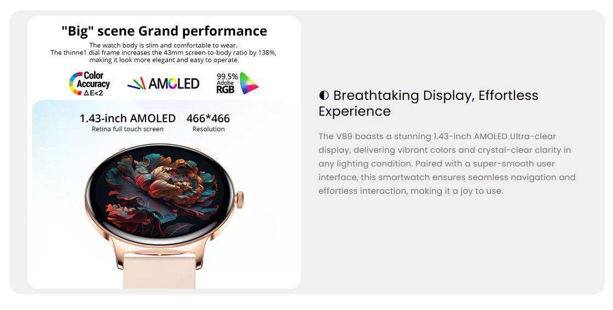Viewport: 613px width, 310px height.
Task: Click the Resolution caption under 466*466
Action: point(209,129)
